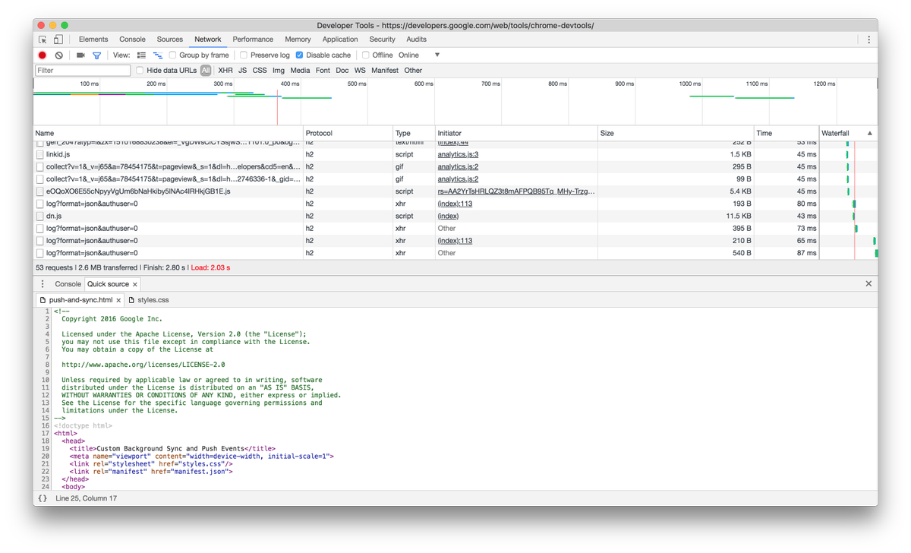Select the dn.js request name
The image size is (911, 553).
[x=54, y=216]
